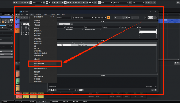The image size is (180, 103).
Task: Switch to the Drum Machine tab
Action: pyautogui.click(x=43, y=102)
